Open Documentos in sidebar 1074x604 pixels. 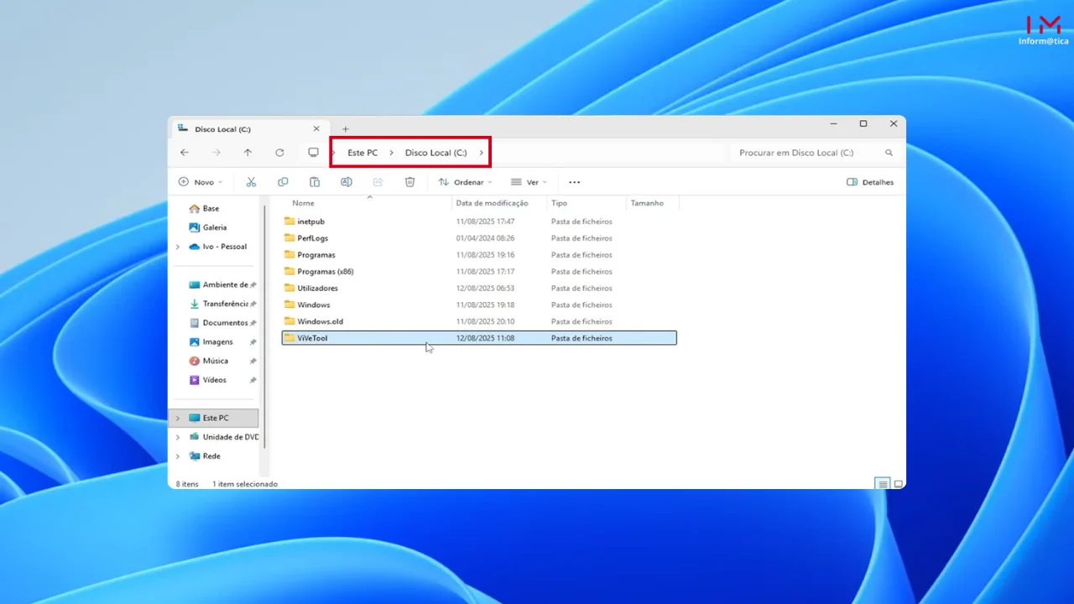point(225,323)
